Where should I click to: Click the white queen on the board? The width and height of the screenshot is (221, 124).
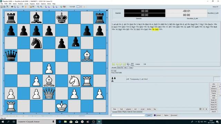coord(49,93)
